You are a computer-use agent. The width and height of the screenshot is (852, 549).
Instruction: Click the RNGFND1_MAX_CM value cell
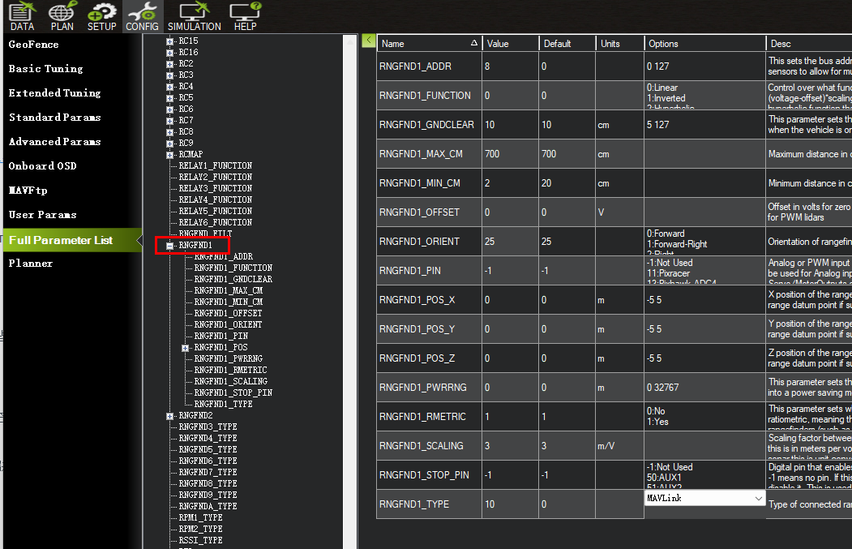click(510, 154)
